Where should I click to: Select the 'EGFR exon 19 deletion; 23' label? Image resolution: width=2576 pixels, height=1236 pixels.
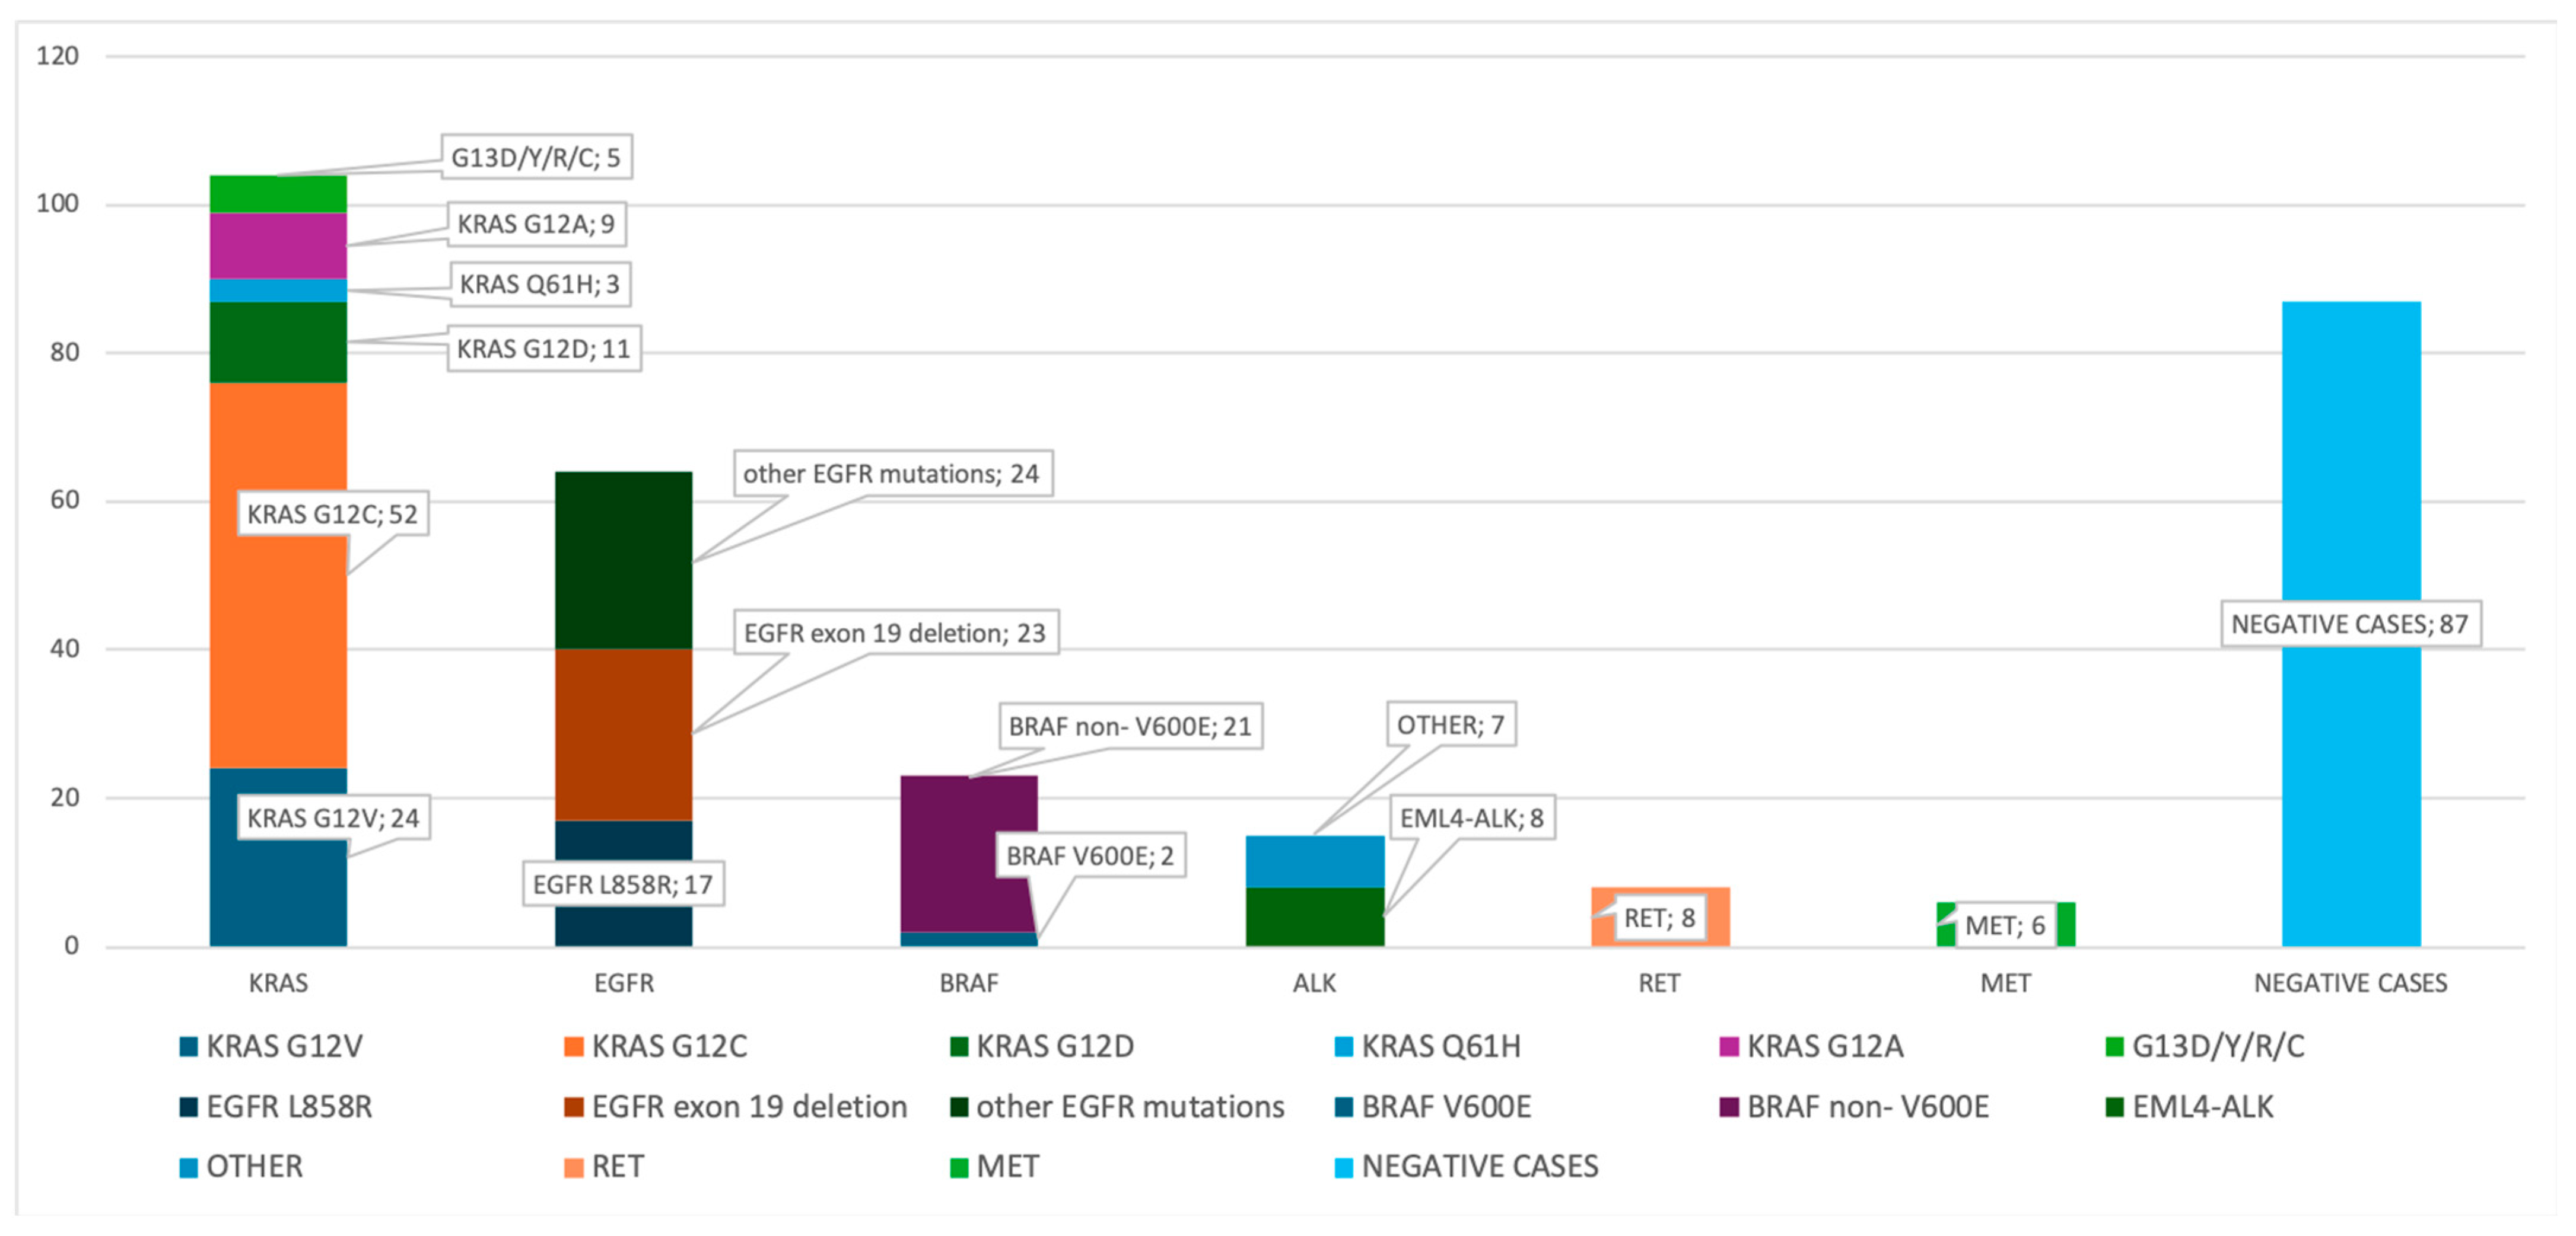895,633
